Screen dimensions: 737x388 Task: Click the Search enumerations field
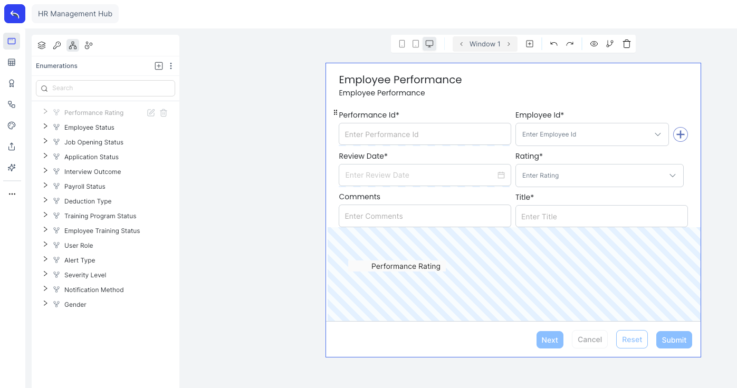click(106, 89)
